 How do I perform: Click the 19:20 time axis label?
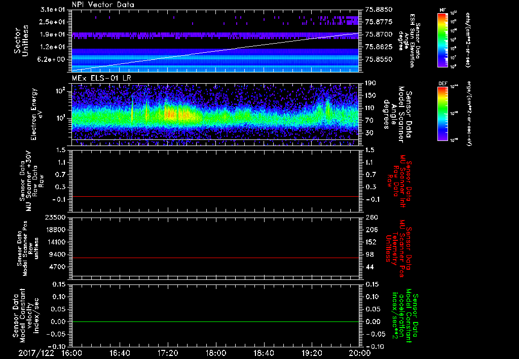(312, 353)
